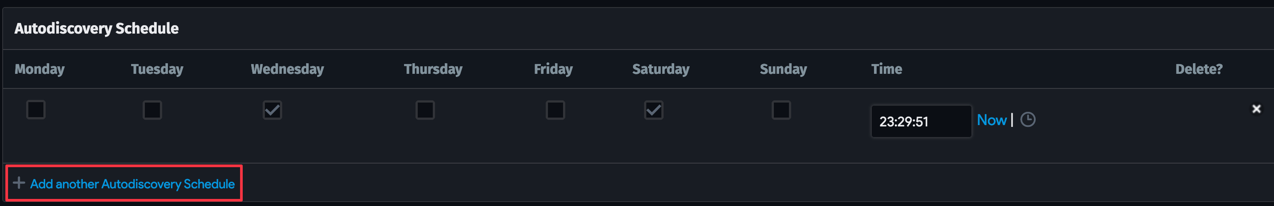Uncheck the Wednesday checkbox
This screenshot has width=1274, height=206.
272,110
